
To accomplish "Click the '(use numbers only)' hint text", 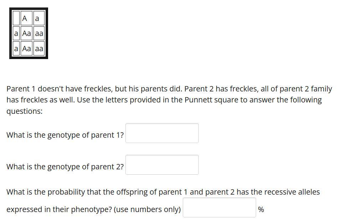I will click(147, 209).
